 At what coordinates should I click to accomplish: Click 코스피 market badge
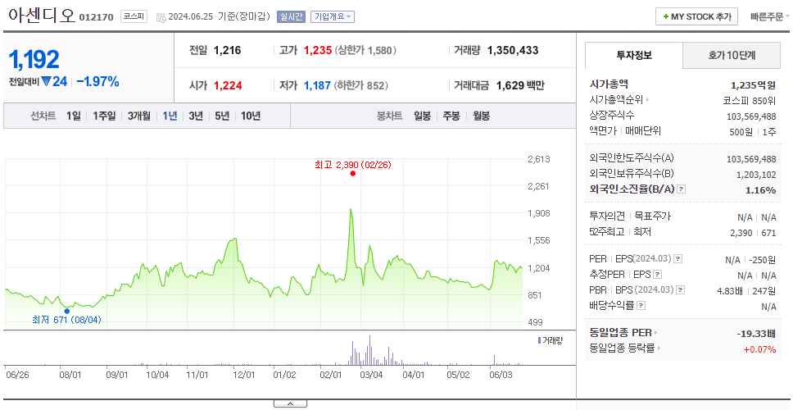click(134, 16)
